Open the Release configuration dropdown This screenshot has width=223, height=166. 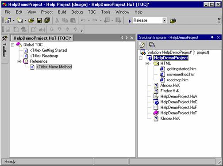(164, 20)
